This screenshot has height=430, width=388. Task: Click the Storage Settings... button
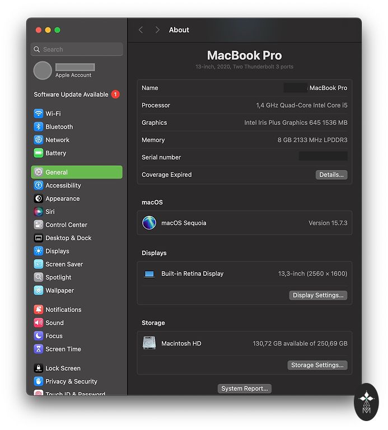(x=317, y=365)
